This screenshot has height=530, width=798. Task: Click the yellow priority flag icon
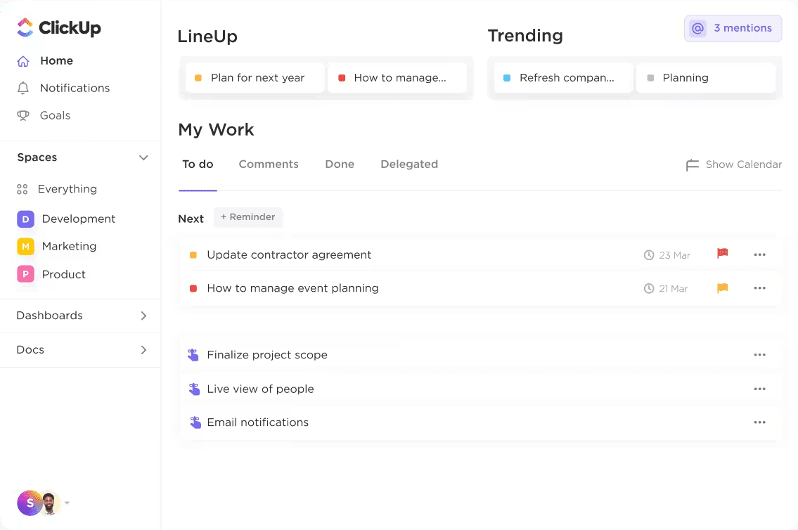click(722, 288)
